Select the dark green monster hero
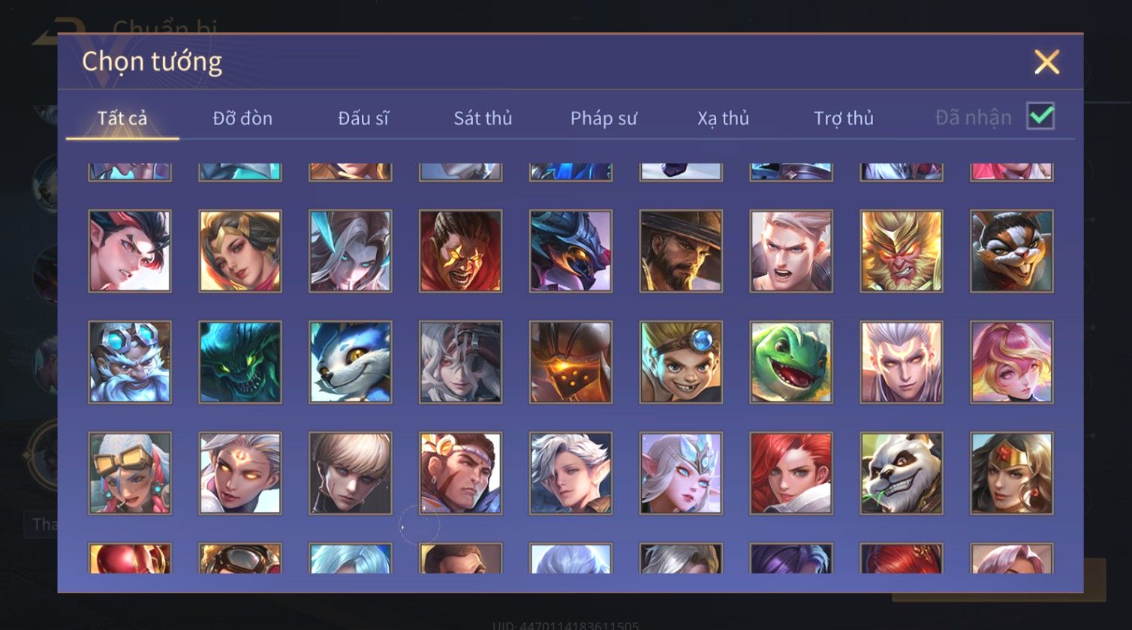Screen dimensions: 1132x630 pos(240,362)
